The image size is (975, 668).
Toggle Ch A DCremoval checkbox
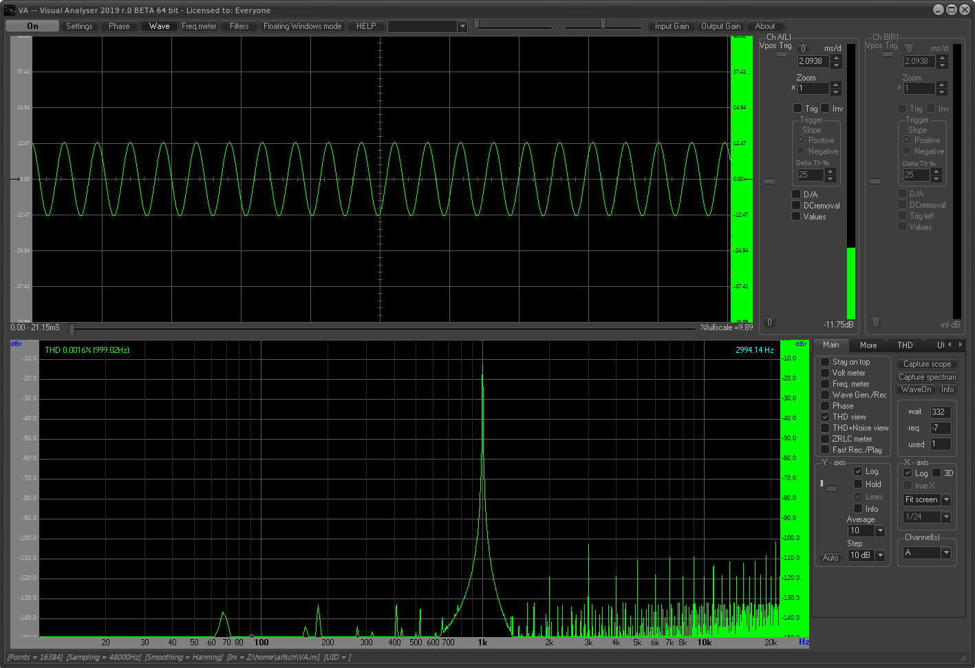coord(796,206)
